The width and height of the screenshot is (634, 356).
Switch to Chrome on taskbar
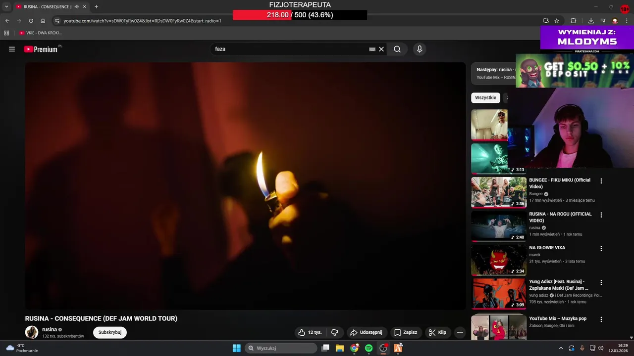(354, 348)
